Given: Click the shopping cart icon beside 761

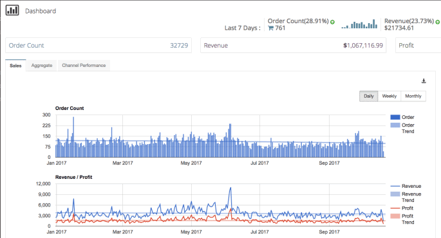Looking at the screenshot, I should tap(270, 28).
